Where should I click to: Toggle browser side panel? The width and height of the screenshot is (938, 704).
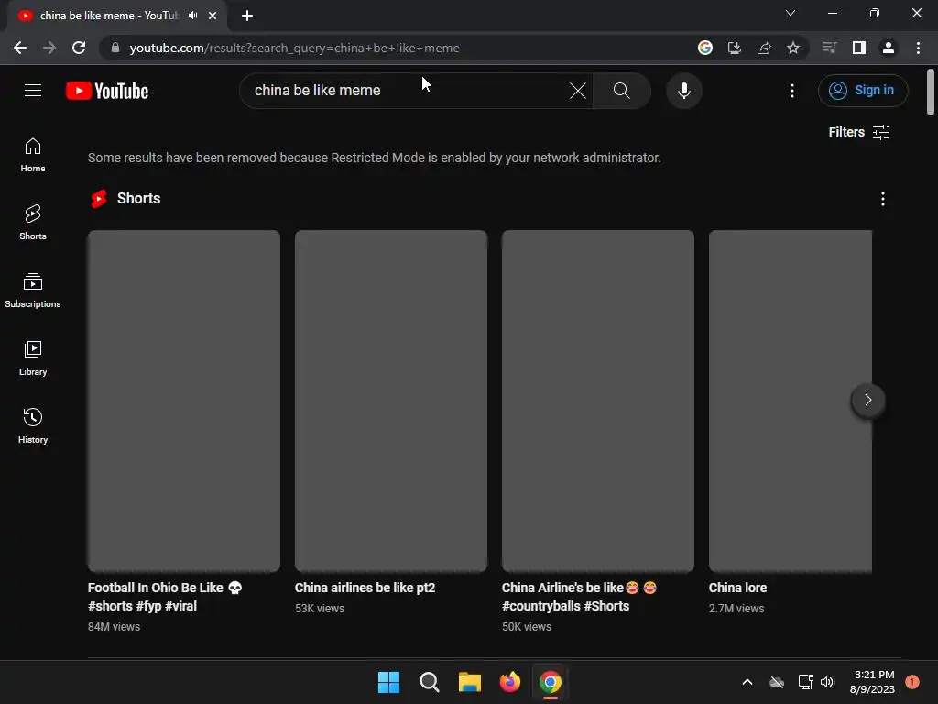[859, 48]
